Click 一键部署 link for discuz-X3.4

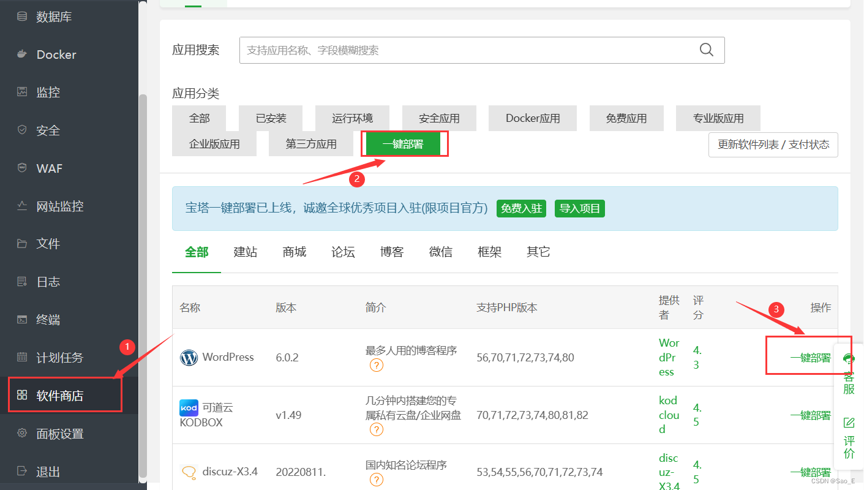(x=811, y=472)
